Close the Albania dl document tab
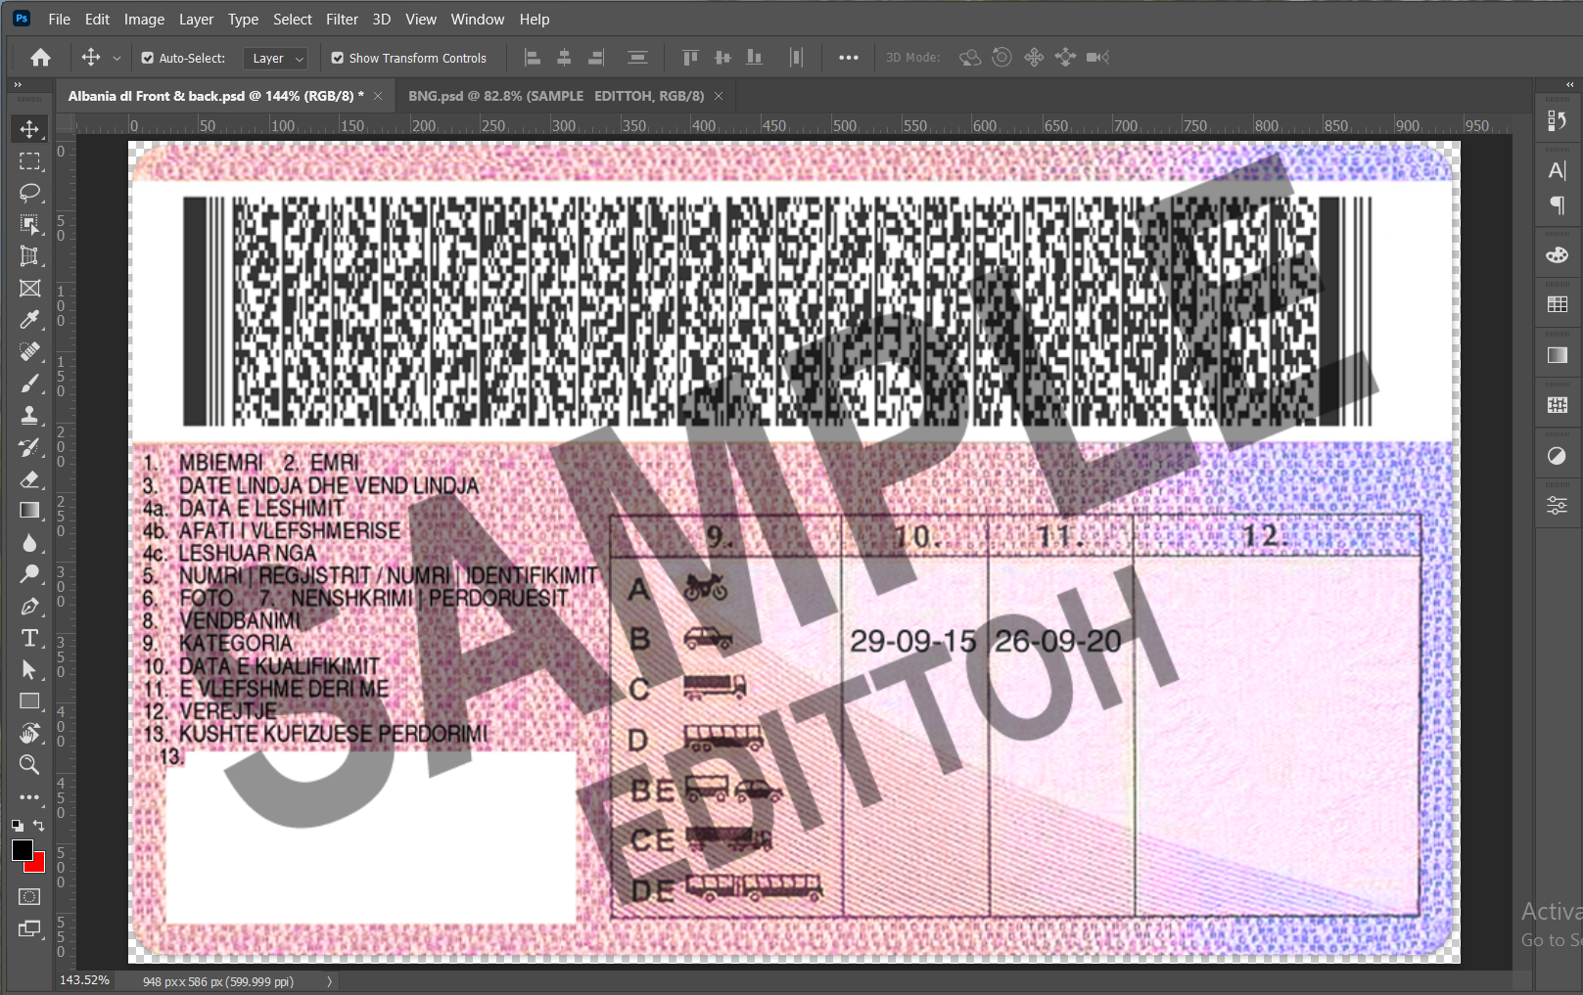Screen dimensions: 1583x995 pyautogui.click(x=378, y=96)
